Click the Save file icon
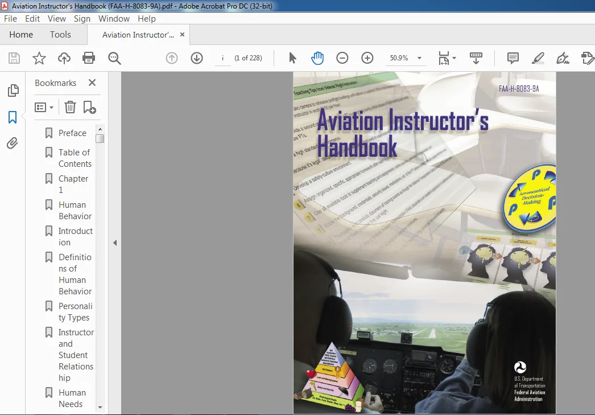Viewport: 595px width, 415px height. 14,58
